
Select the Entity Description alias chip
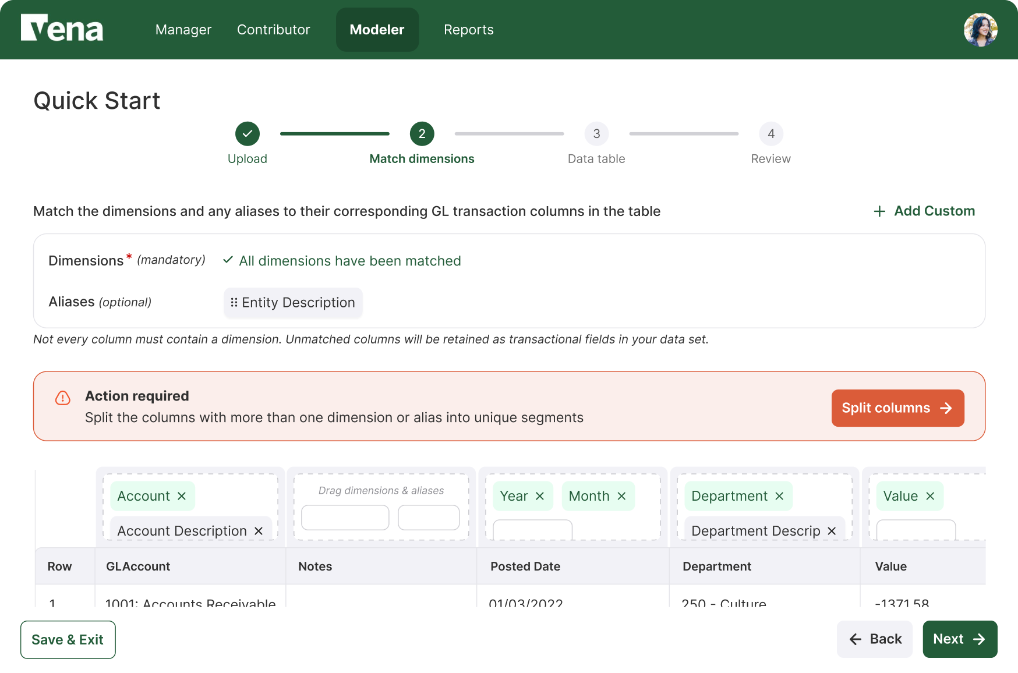[294, 303]
